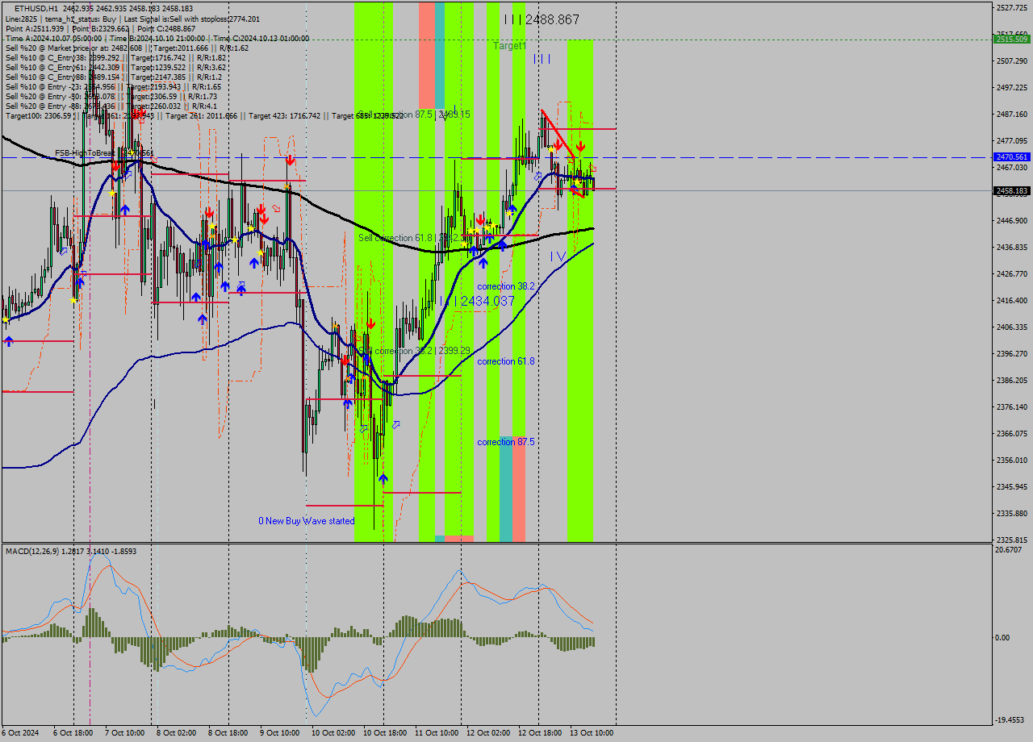Click '0 New Buy Wave started' text
The height and width of the screenshot is (742, 1033).
tap(307, 521)
